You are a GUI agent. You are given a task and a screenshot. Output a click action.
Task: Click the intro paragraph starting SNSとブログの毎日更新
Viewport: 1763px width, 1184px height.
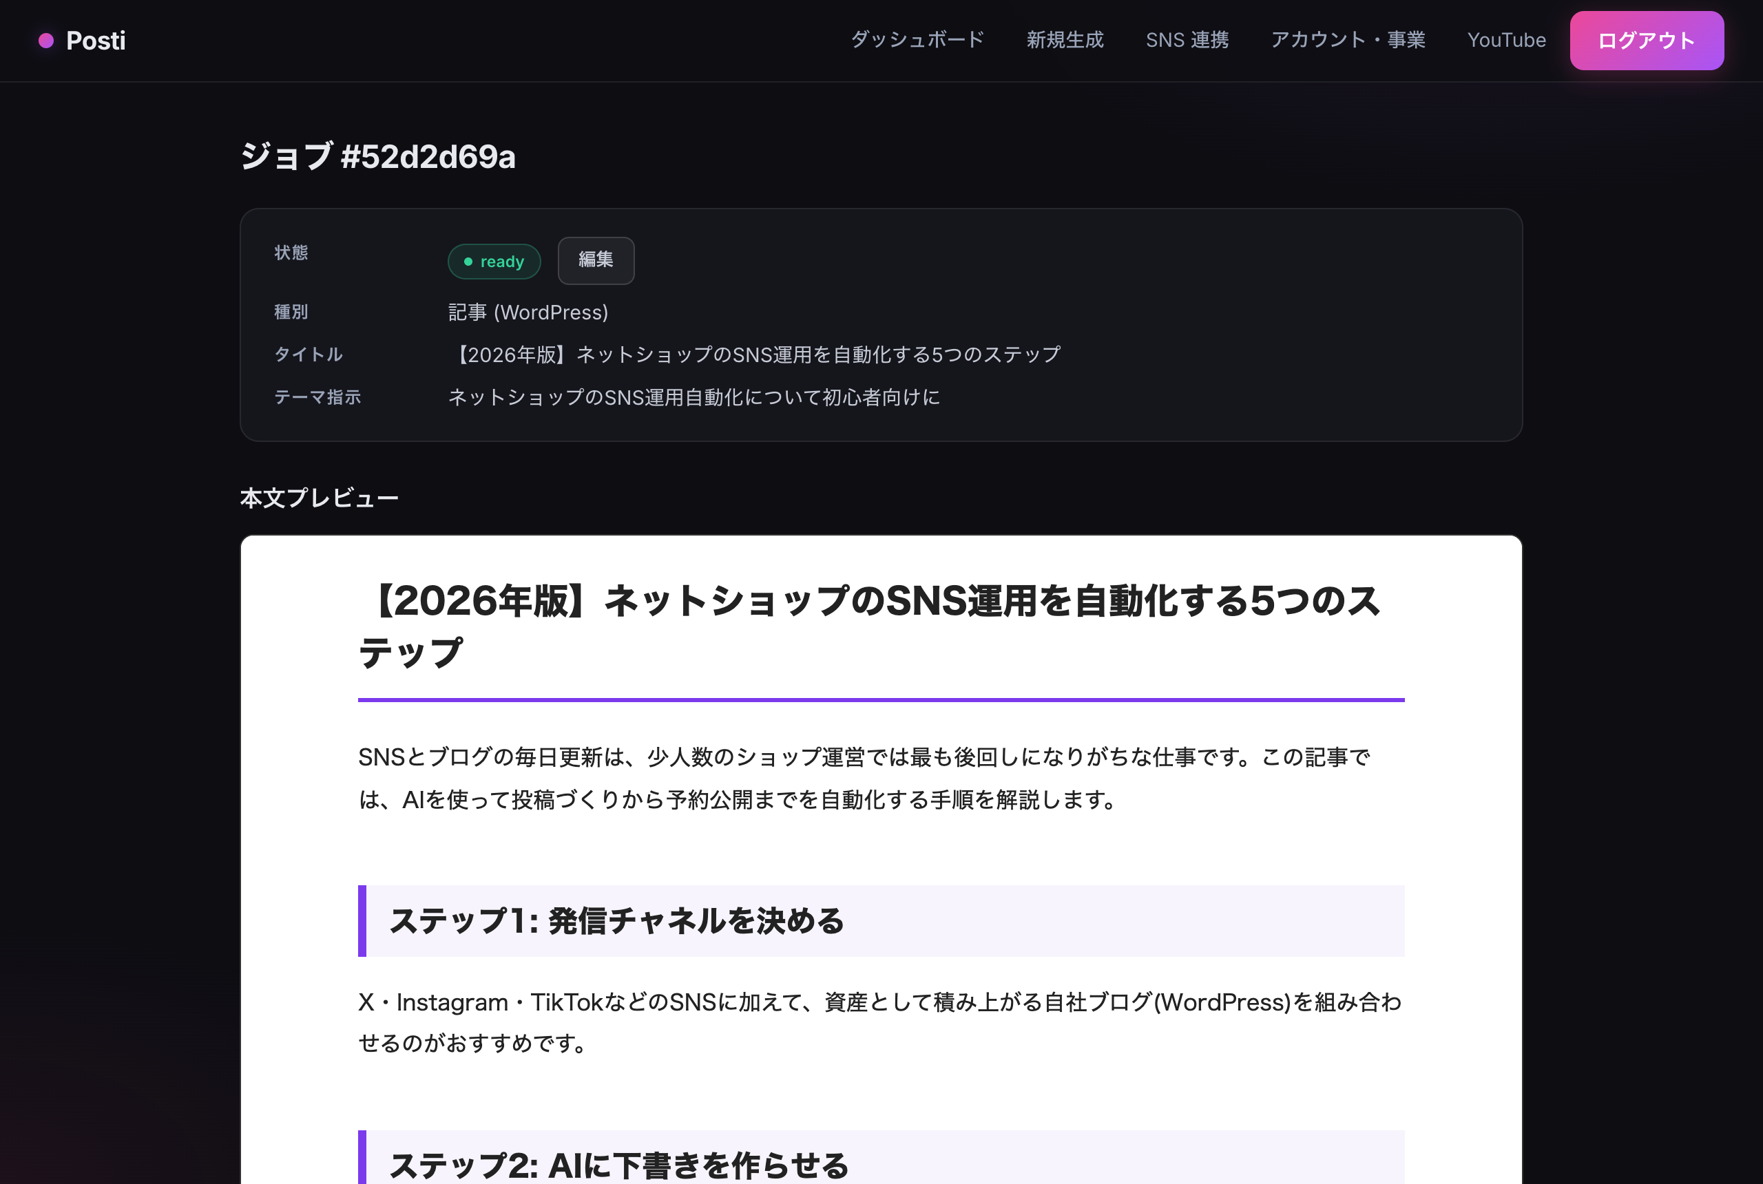coord(881,779)
